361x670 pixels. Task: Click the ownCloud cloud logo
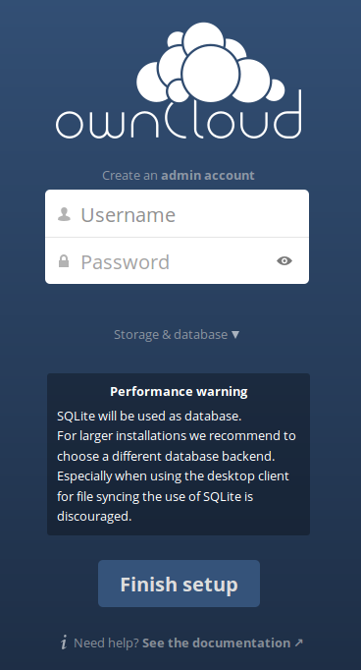179,81
